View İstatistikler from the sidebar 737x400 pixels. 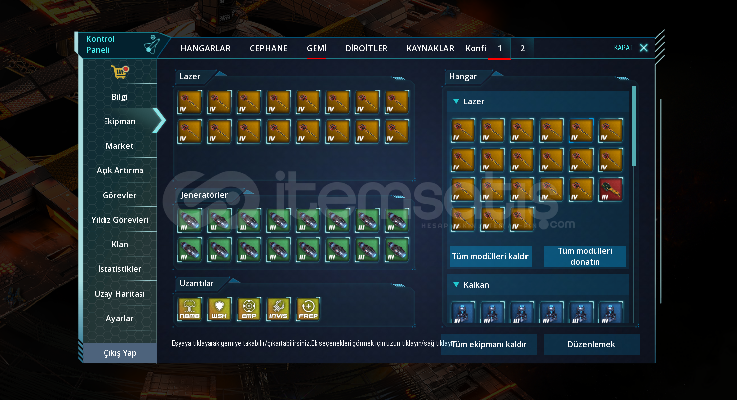click(120, 269)
